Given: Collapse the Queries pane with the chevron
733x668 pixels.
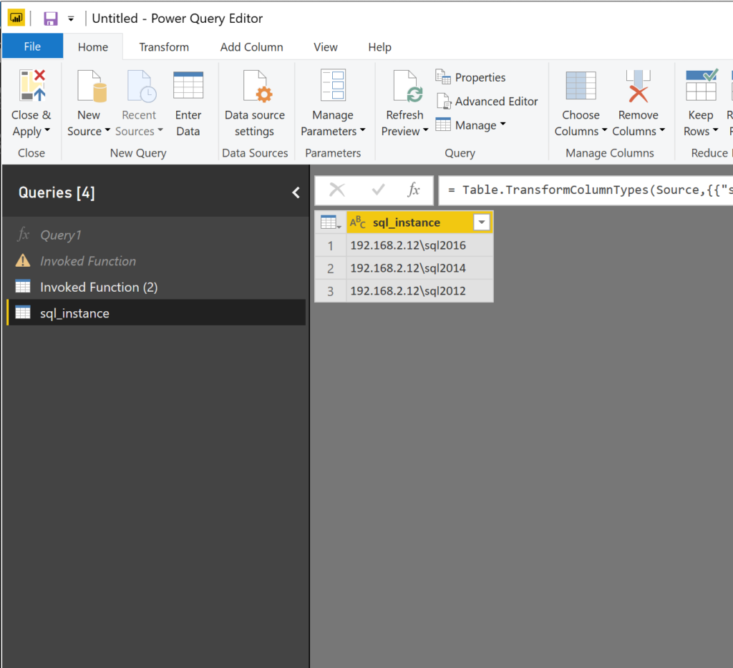Looking at the screenshot, I should click(x=296, y=192).
